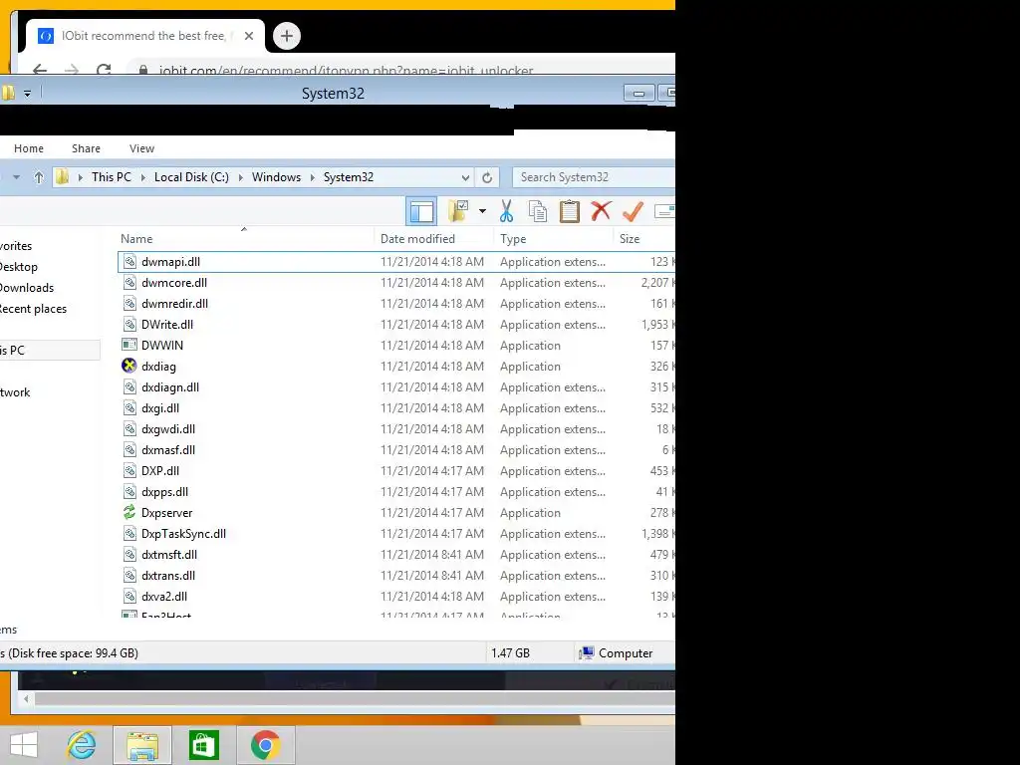This screenshot has height=765, width=1020.
Task: Select Network in the navigation pane
Action: [15, 392]
